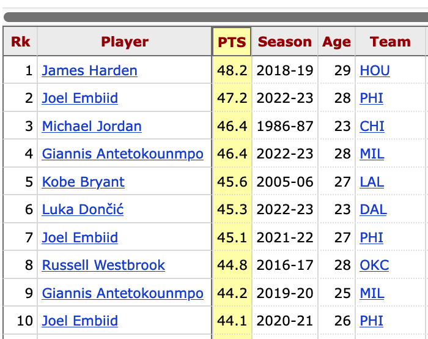Click Joel Embiid link in rank 2 row
This screenshot has height=339, width=428.
coord(80,98)
